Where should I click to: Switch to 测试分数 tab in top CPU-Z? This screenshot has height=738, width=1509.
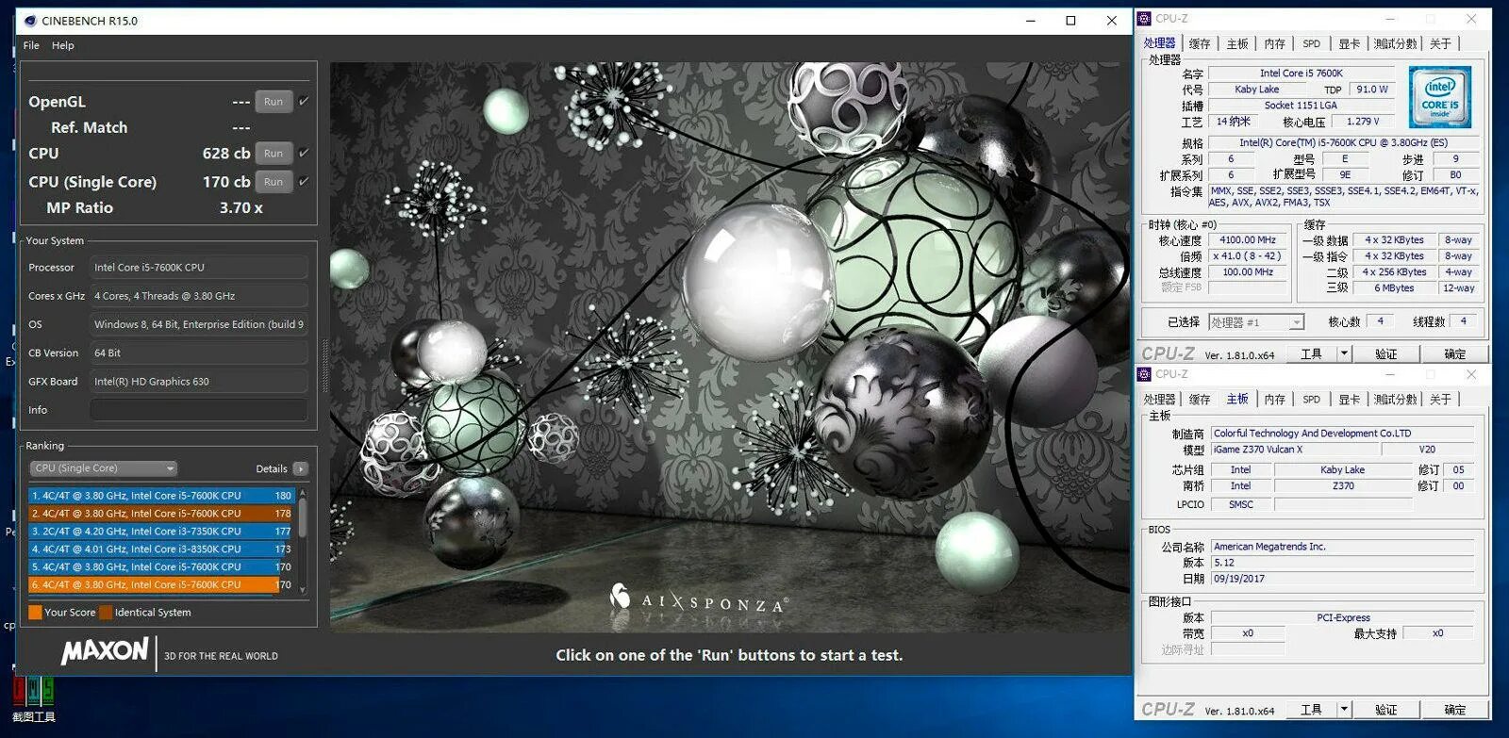coord(1396,43)
